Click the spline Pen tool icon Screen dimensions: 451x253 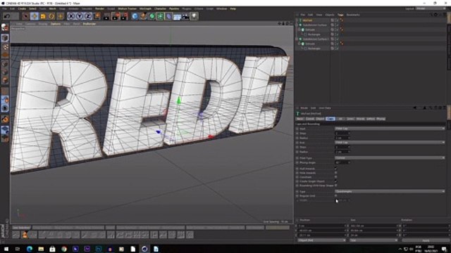[143, 16]
